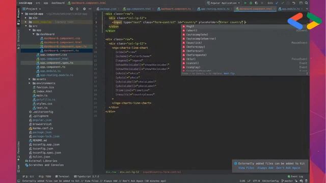
Task: Open the Project view selector dropdown
Action: pos(32,9)
